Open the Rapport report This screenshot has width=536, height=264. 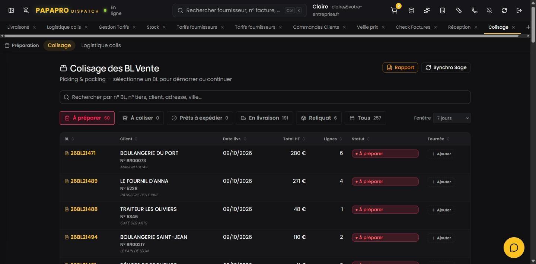pos(400,67)
